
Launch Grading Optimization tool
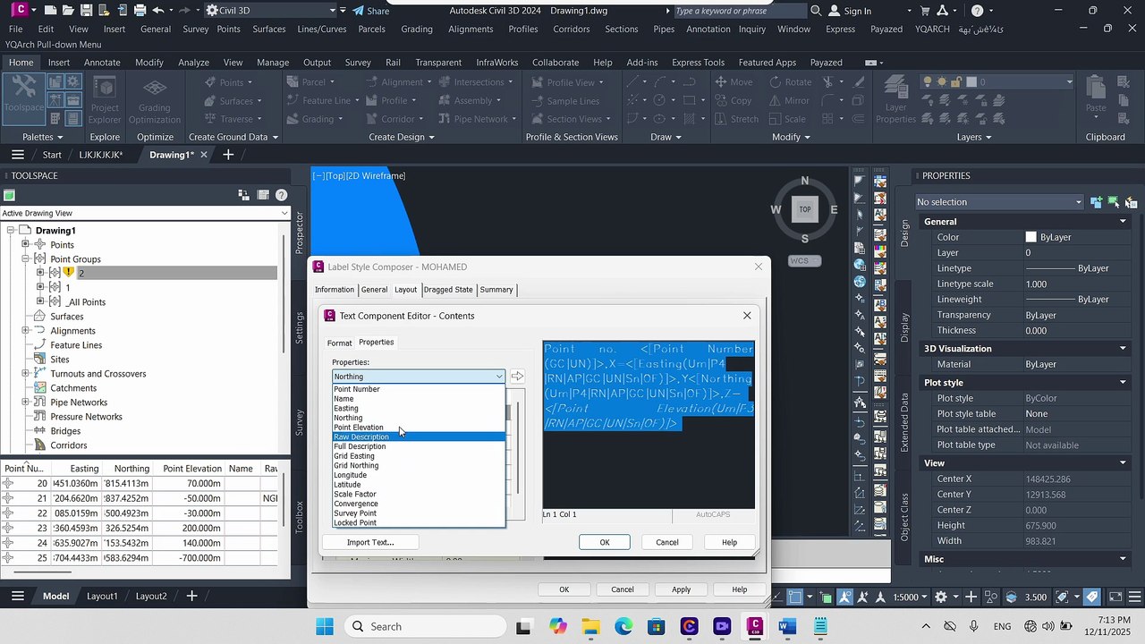(155, 100)
